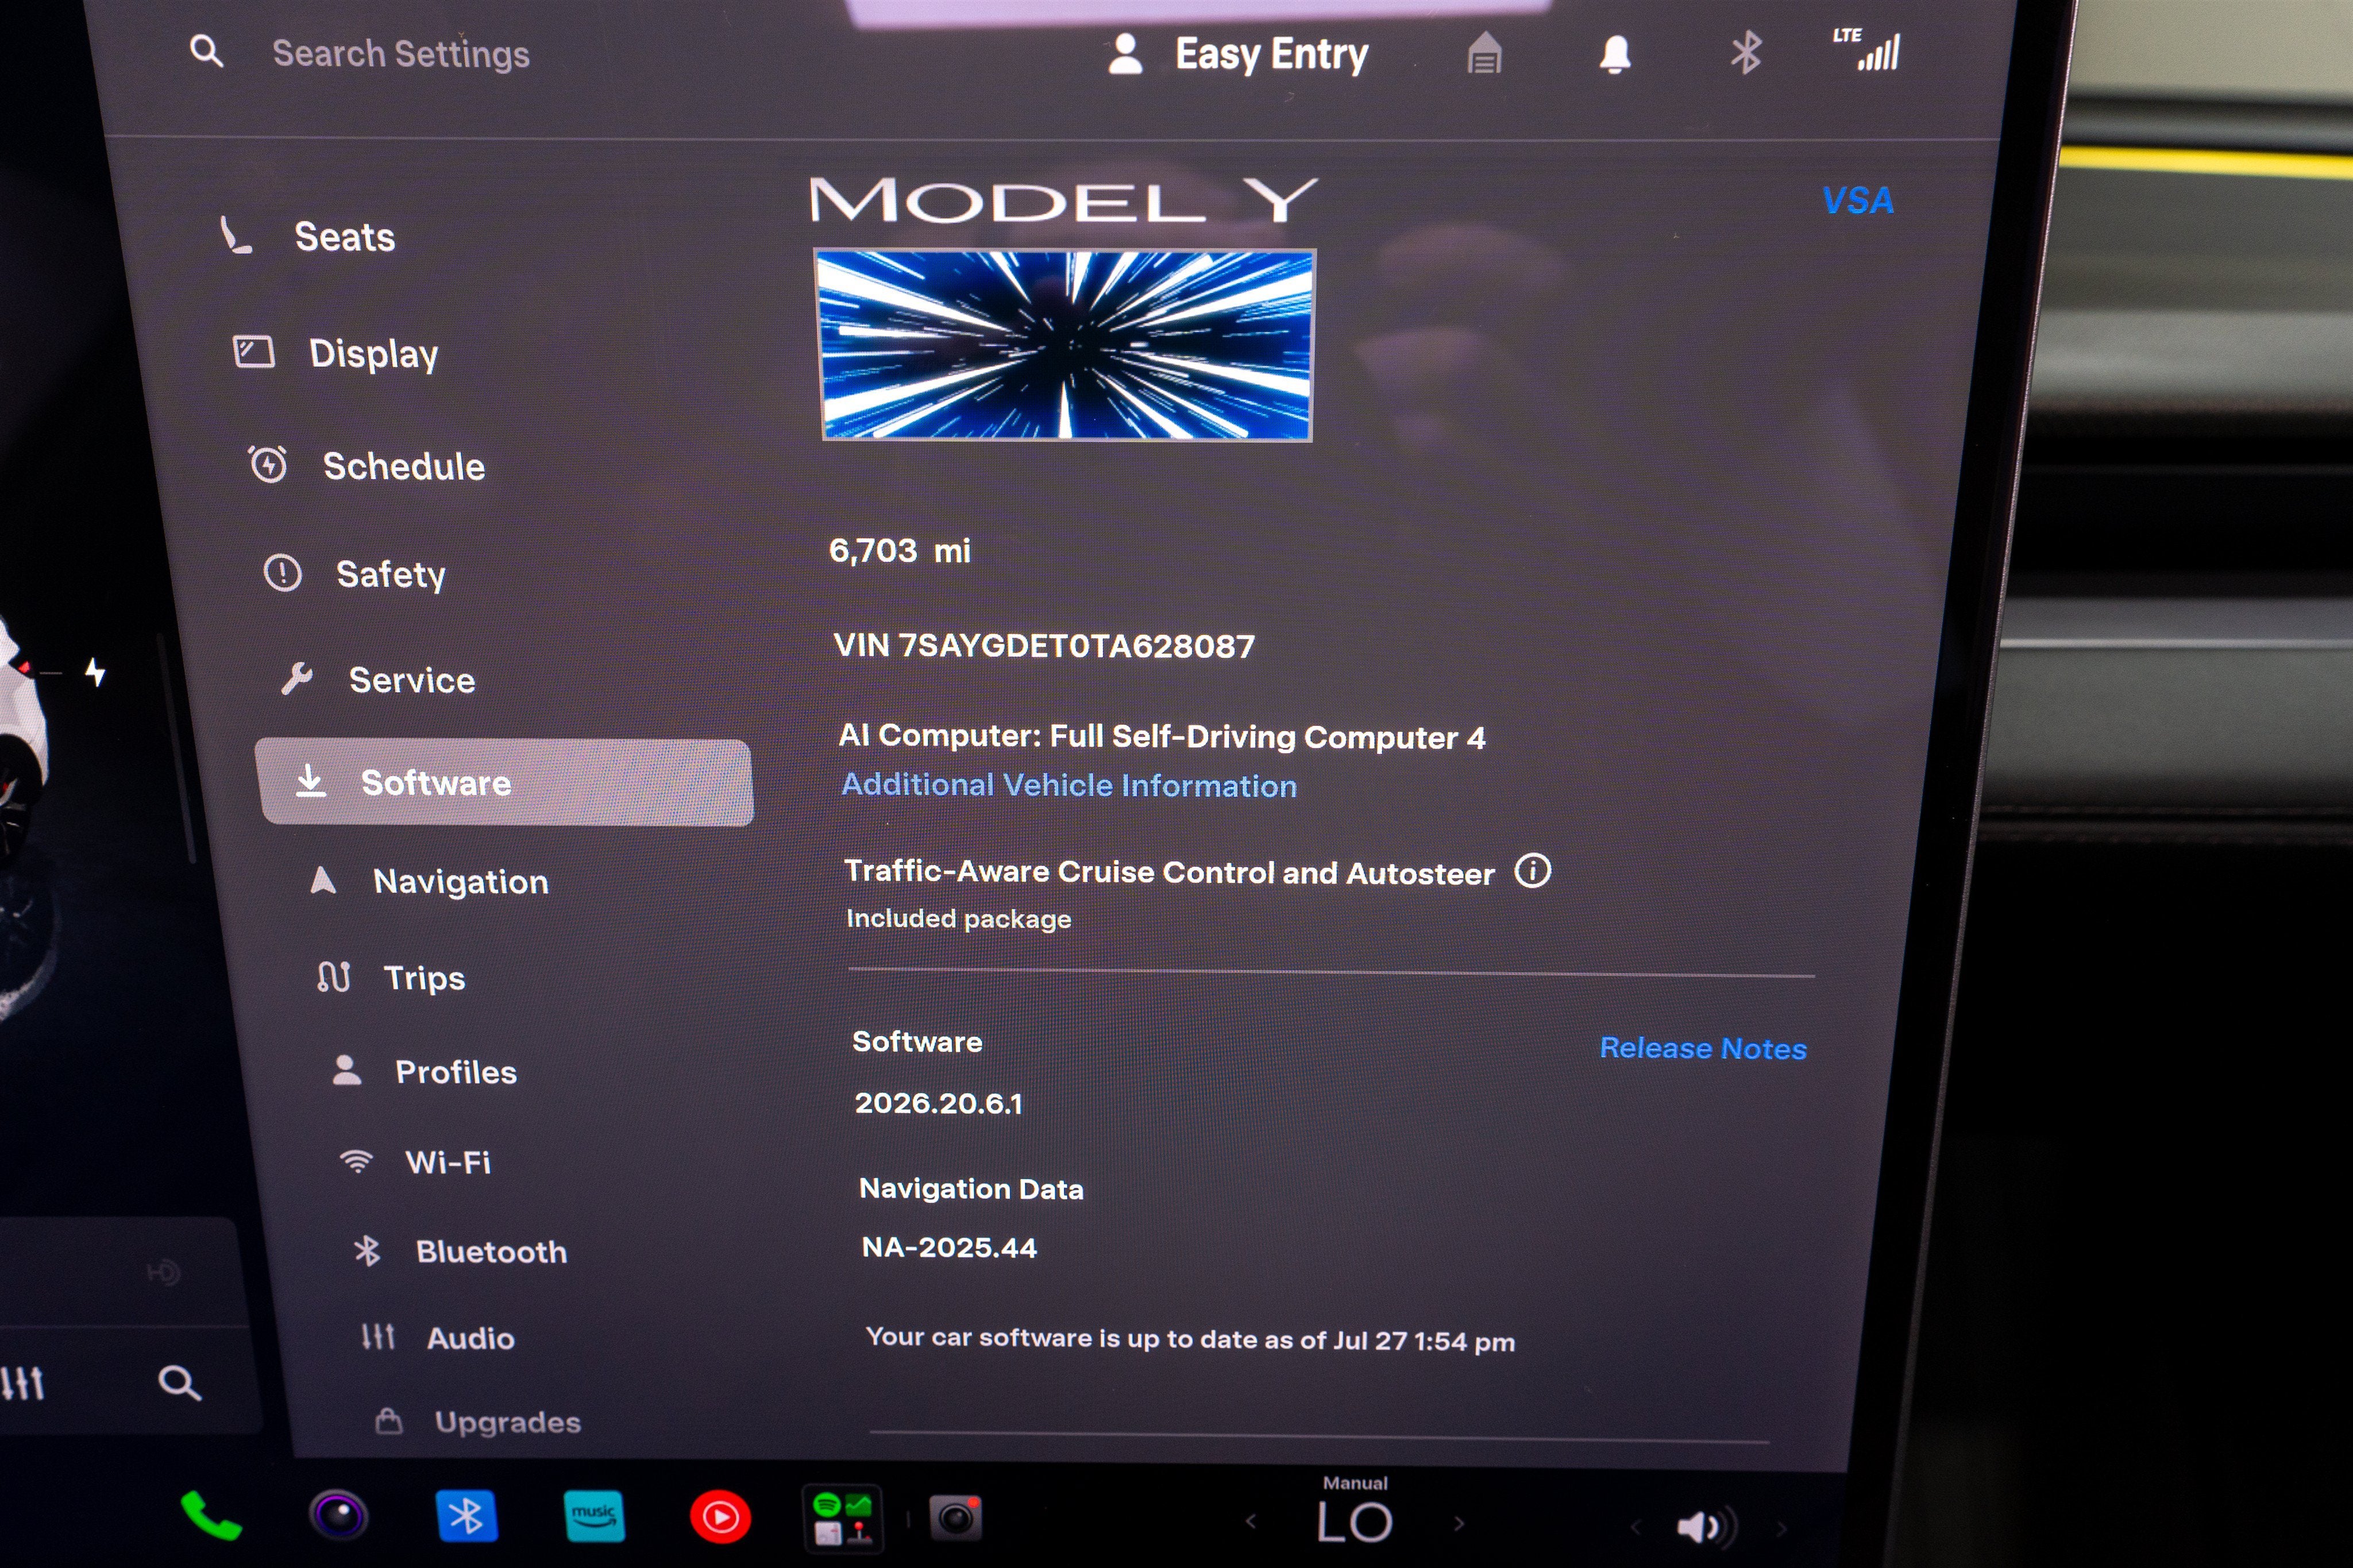Open the phone app in dock
The image size is (2353, 1568).
point(210,1517)
